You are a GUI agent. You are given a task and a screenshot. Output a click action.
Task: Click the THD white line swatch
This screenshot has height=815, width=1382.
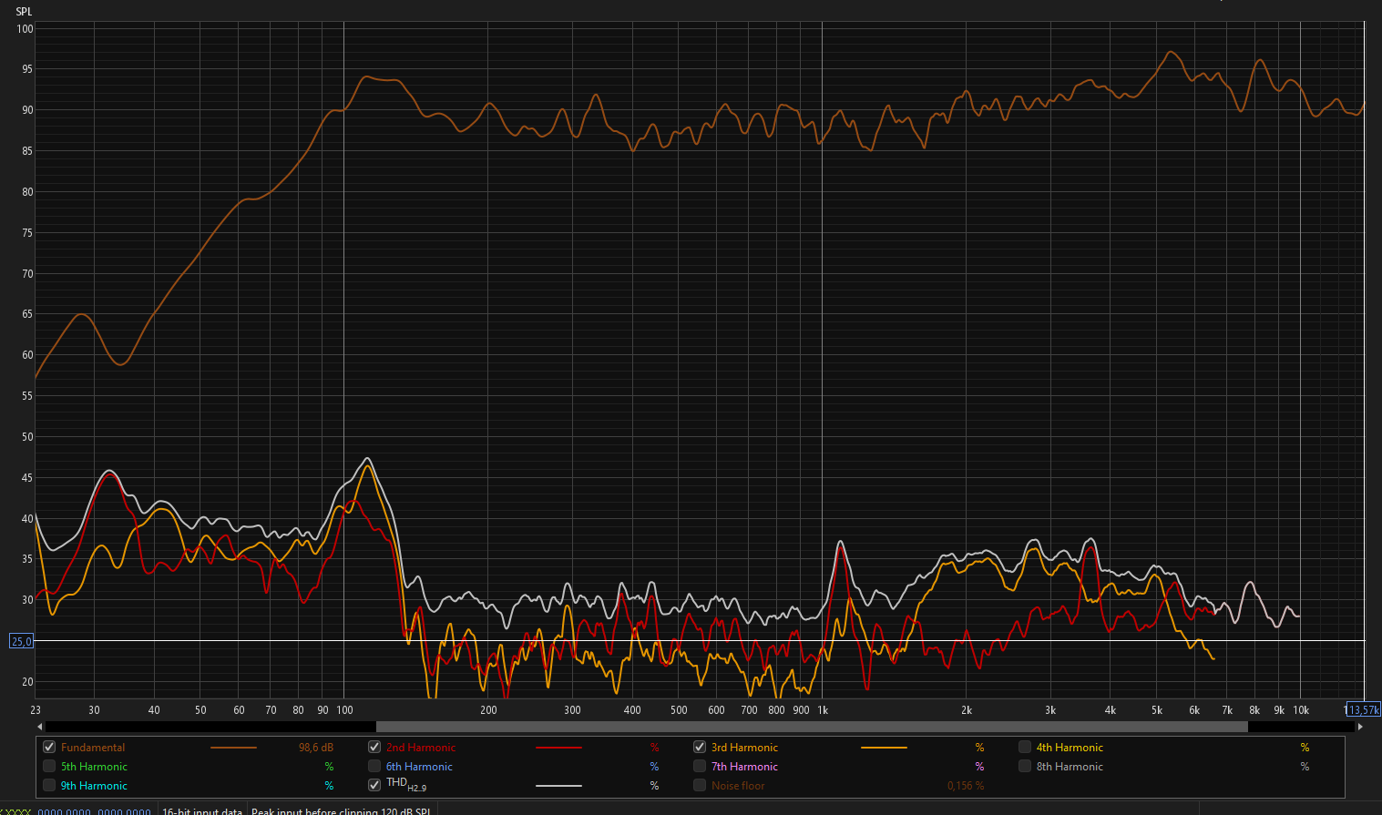pos(558,785)
